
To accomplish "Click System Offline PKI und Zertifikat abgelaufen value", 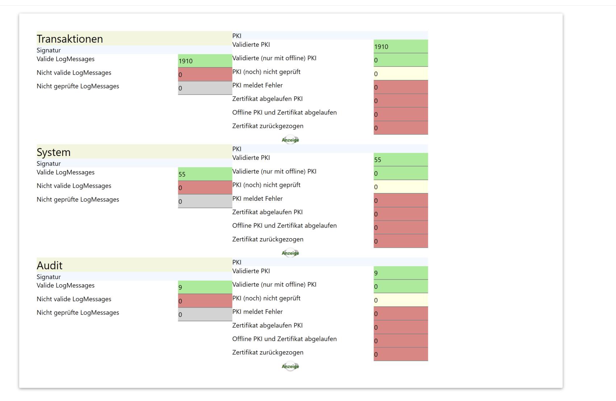I will [401, 227].
